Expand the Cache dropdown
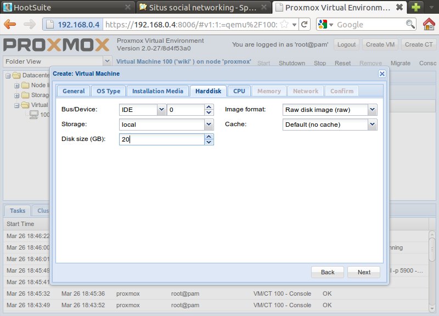Screen dimensions: 439x316 373,125
